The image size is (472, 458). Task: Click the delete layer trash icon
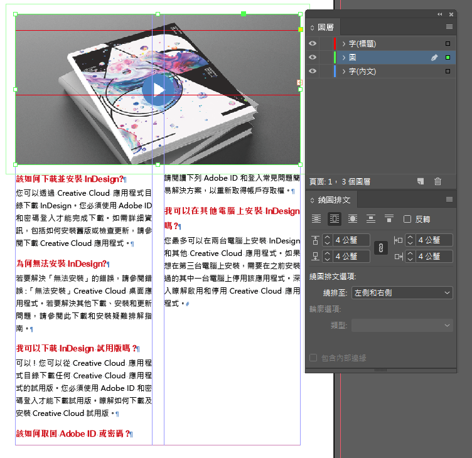click(437, 181)
